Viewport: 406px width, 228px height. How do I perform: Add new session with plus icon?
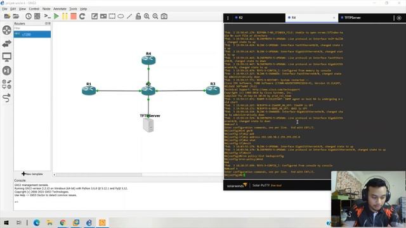coord(399,18)
